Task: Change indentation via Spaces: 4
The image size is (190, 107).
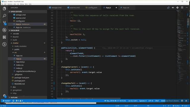Action: point(143,101)
